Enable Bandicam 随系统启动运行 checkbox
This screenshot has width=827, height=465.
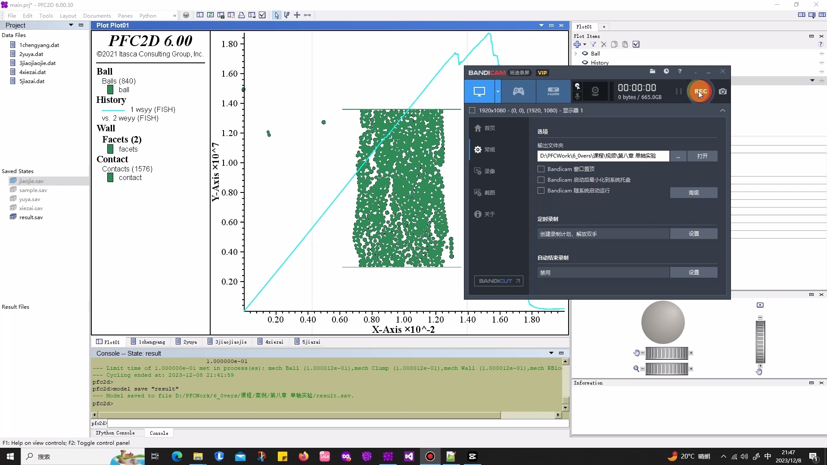tap(541, 190)
